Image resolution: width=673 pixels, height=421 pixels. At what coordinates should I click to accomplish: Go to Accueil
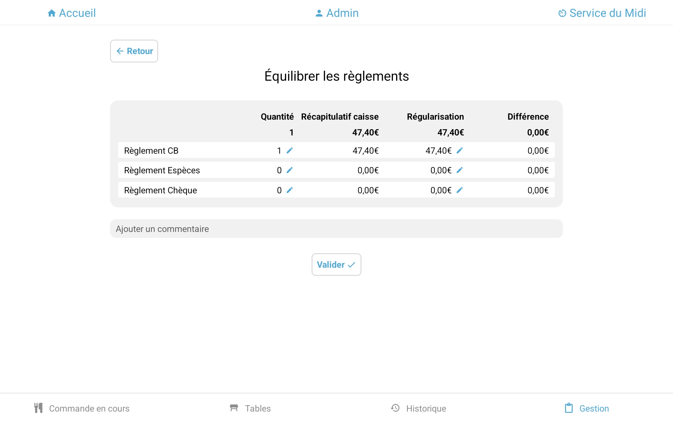(x=72, y=13)
